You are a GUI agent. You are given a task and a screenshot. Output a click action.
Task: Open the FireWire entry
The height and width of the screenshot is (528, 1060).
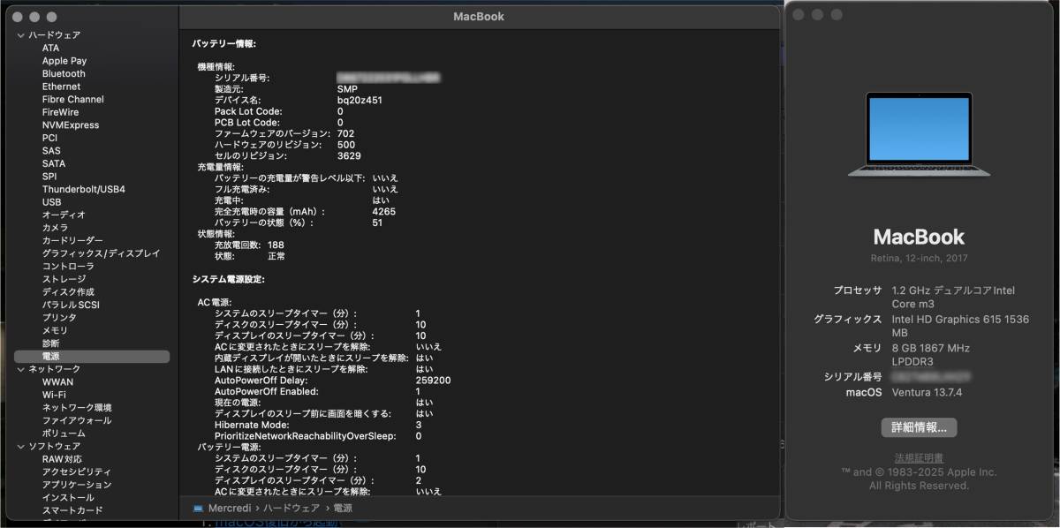pyautogui.click(x=60, y=112)
